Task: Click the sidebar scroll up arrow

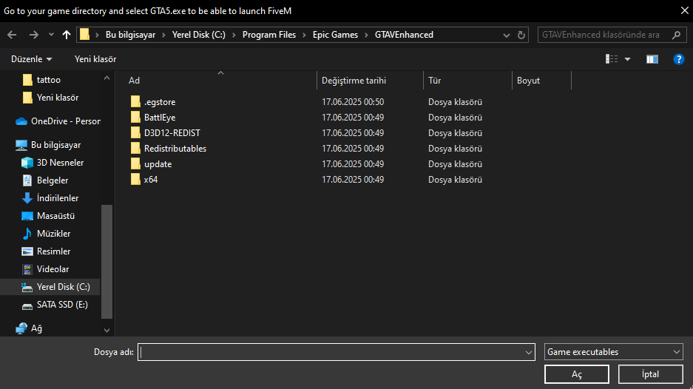Action: pyautogui.click(x=107, y=78)
